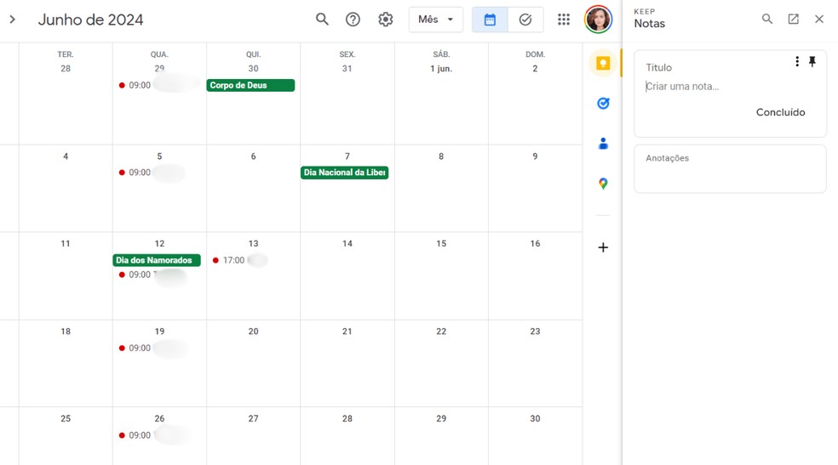Click plus icon to get add-ons
Image resolution: width=838 pixels, height=465 pixels.
pos(603,247)
